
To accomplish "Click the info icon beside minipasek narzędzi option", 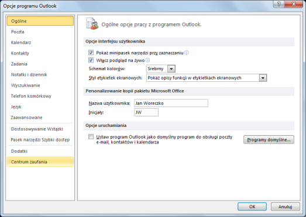I will 187,53.
